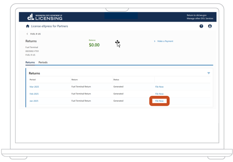Go back using the FUEL R US chevron

[27, 34]
